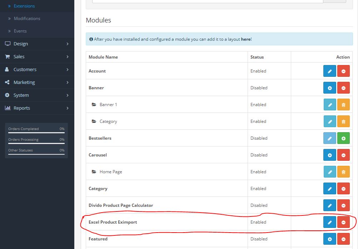Click the Disabled status of Bestsellers

coord(259,138)
